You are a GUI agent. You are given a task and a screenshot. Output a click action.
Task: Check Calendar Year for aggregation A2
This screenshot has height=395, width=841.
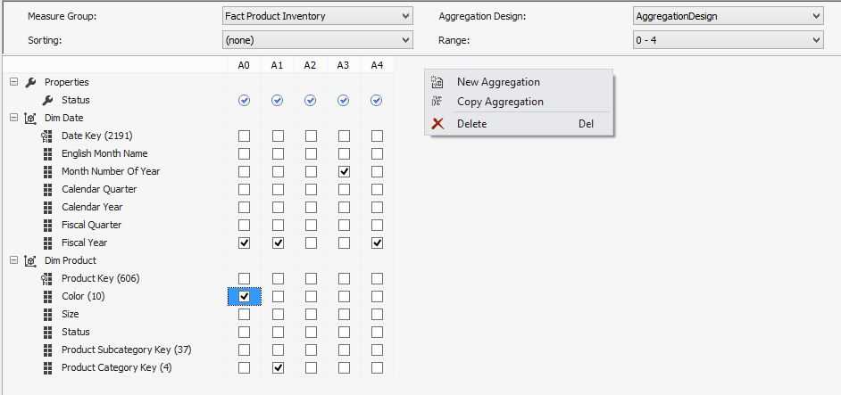[x=310, y=207]
